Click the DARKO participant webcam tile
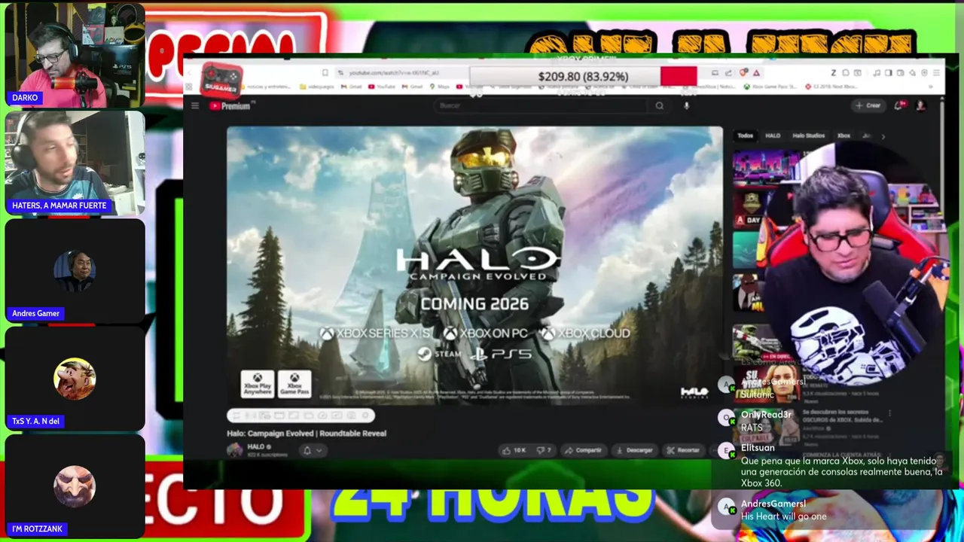 coord(75,56)
